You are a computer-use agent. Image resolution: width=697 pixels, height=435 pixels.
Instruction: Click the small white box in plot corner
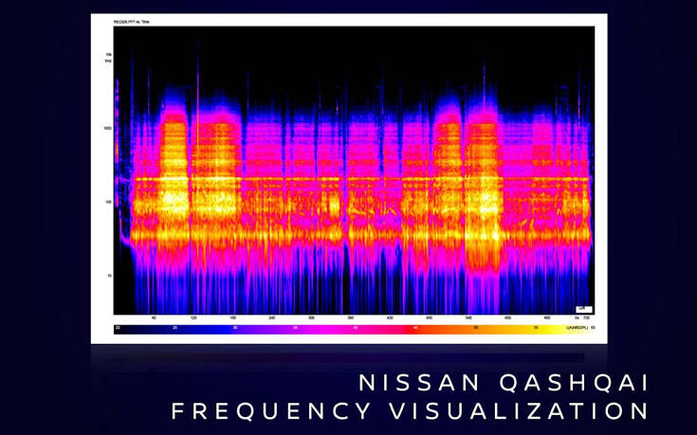click(x=583, y=308)
